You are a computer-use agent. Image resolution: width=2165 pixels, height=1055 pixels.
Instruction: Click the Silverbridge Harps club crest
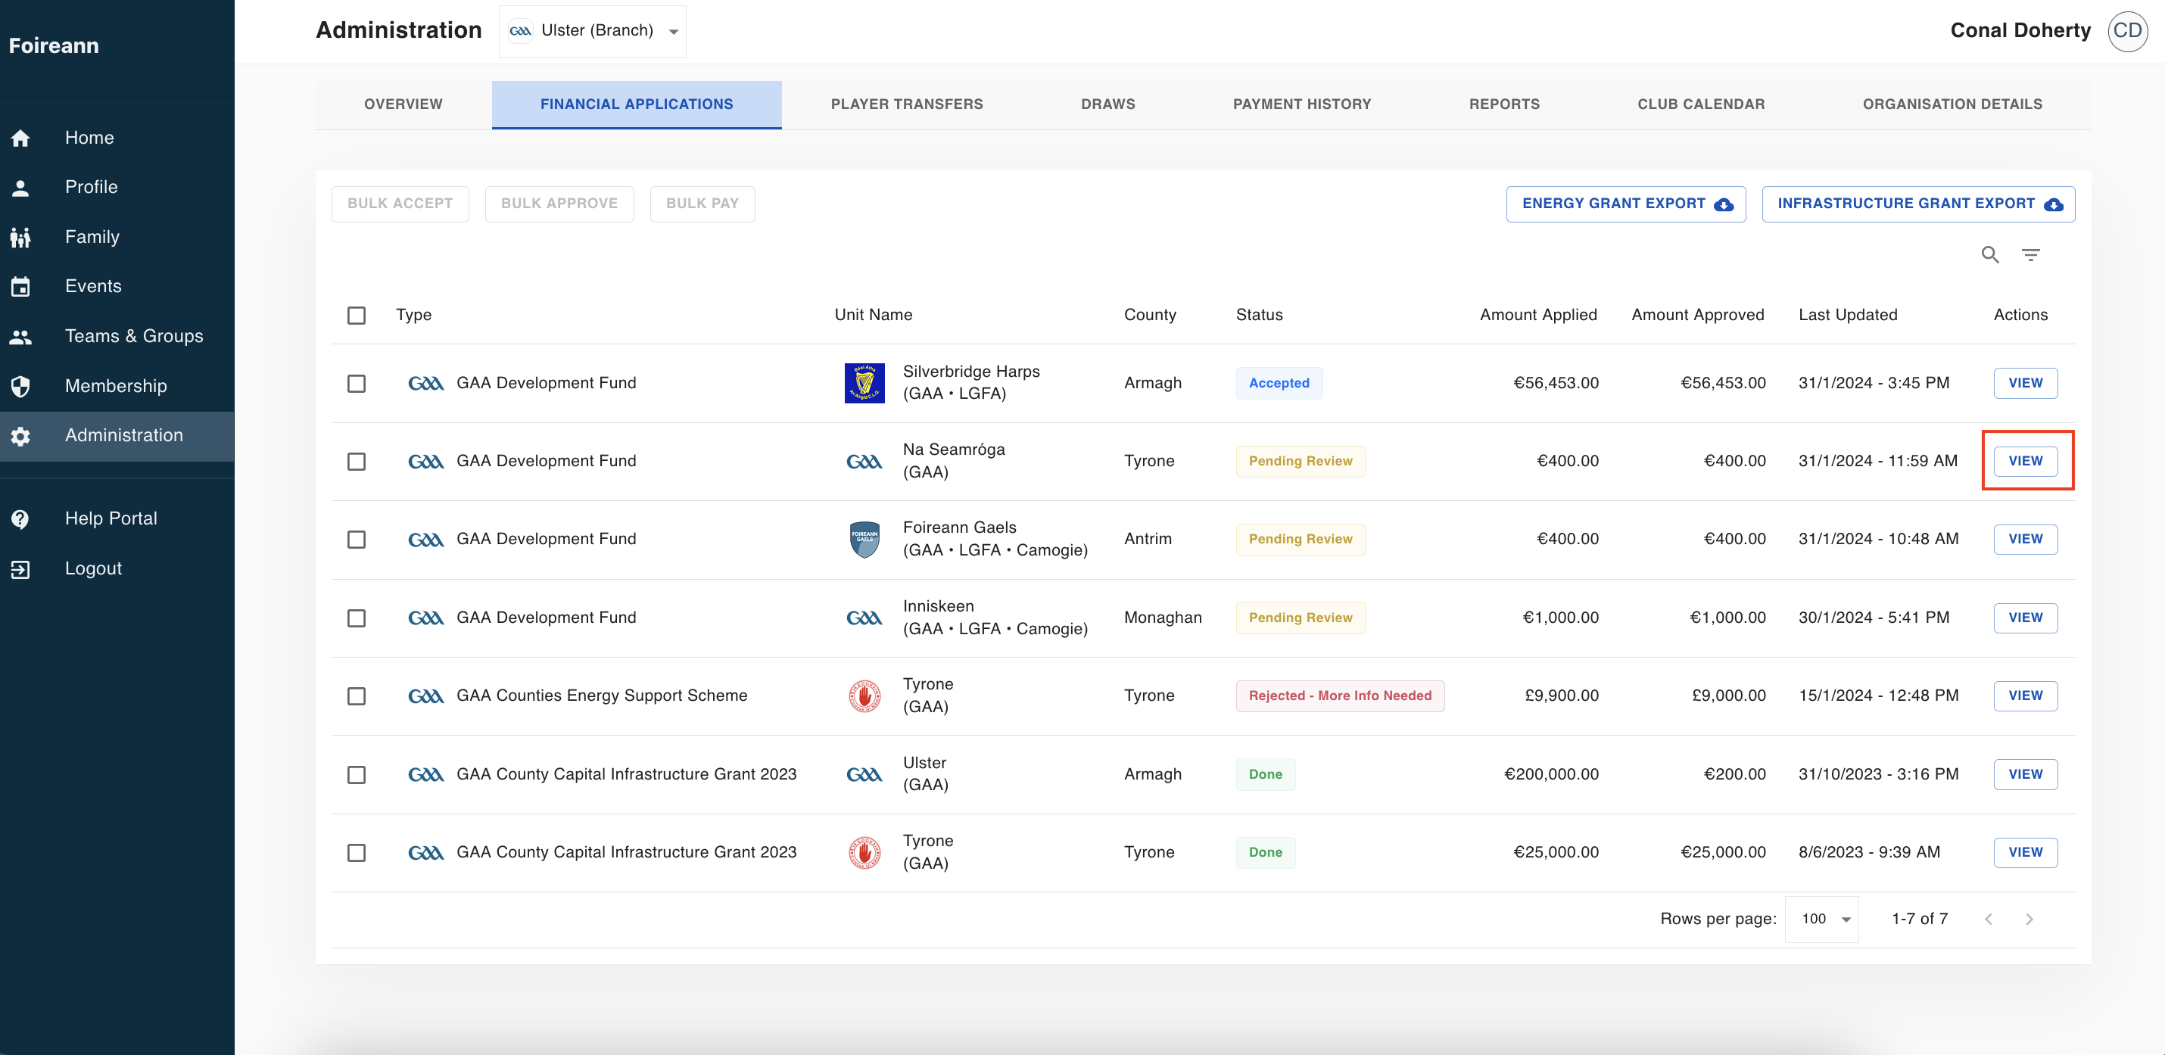pyautogui.click(x=864, y=383)
